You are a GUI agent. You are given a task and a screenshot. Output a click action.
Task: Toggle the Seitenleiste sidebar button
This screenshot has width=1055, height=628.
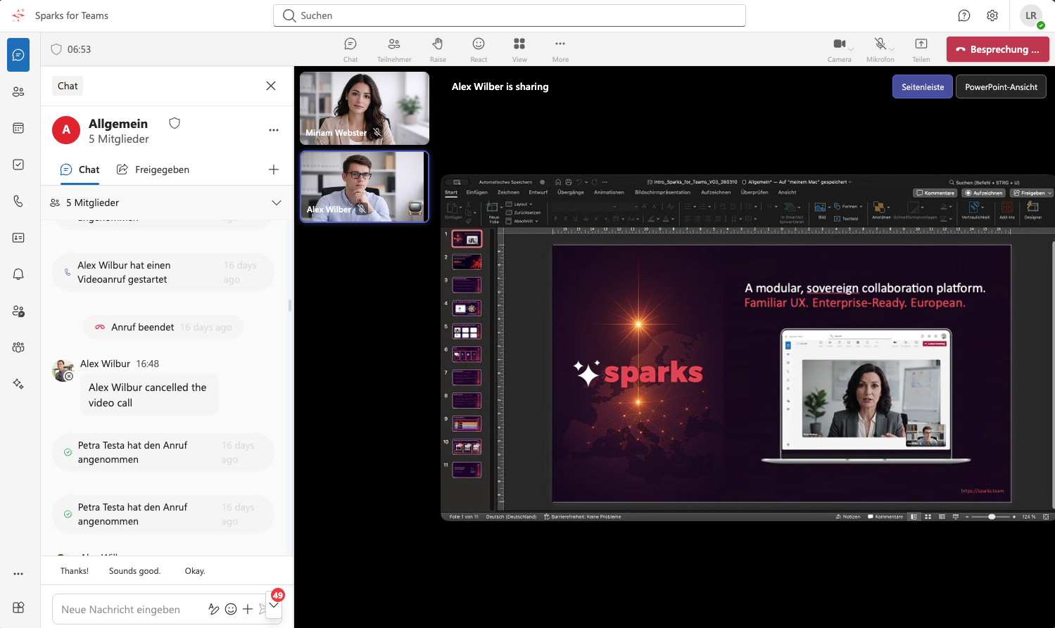[923, 87]
